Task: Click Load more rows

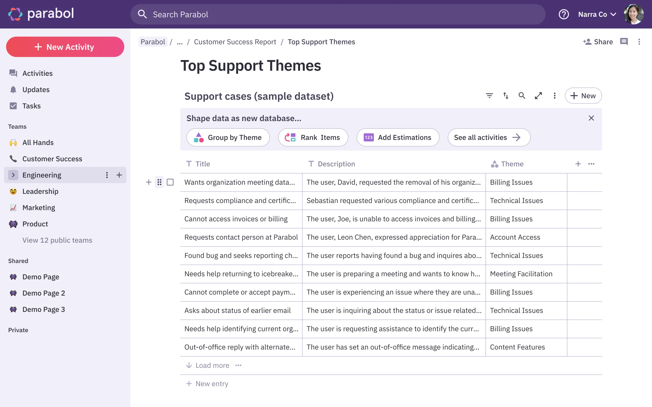Action: pyautogui.click(x=208, y=365)
